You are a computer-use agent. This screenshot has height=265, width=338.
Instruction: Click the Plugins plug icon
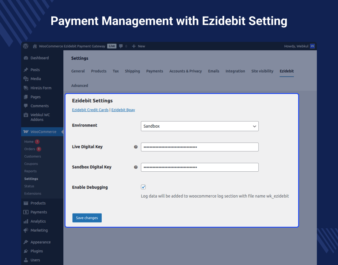26,251
